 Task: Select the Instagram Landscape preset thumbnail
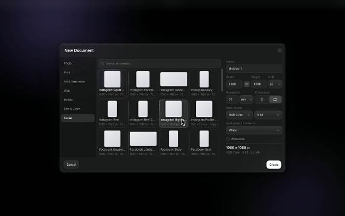(174, 79)
